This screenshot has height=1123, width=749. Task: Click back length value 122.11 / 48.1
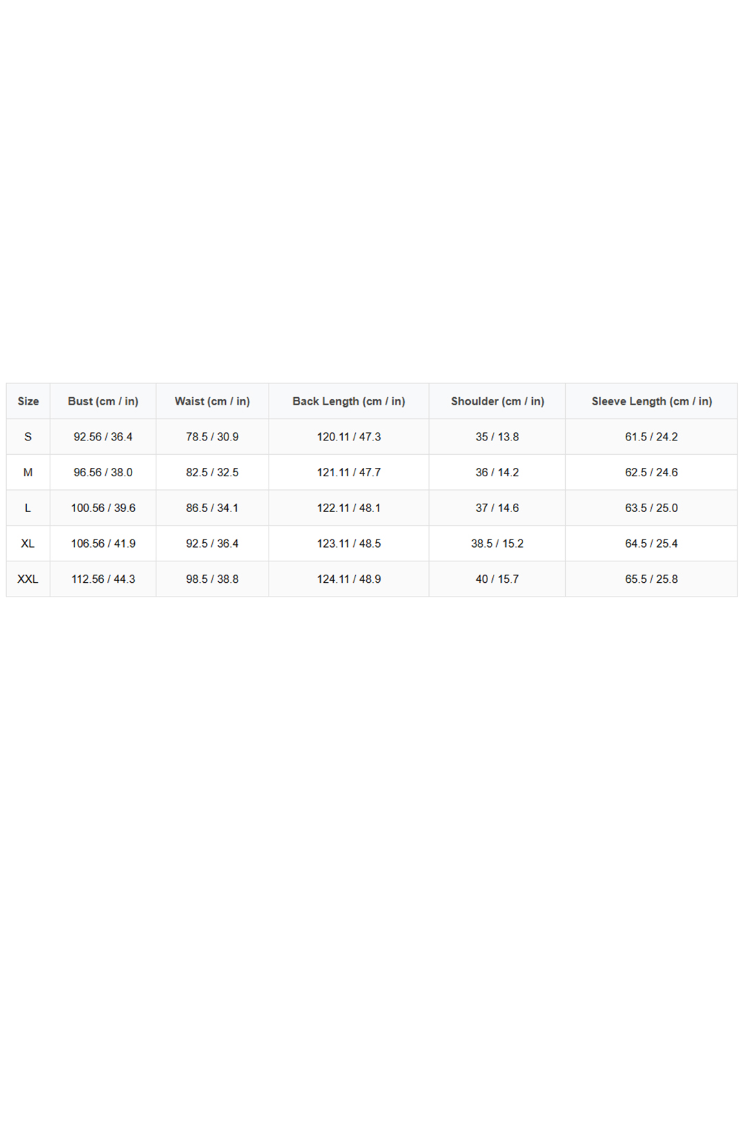(348, 508)
